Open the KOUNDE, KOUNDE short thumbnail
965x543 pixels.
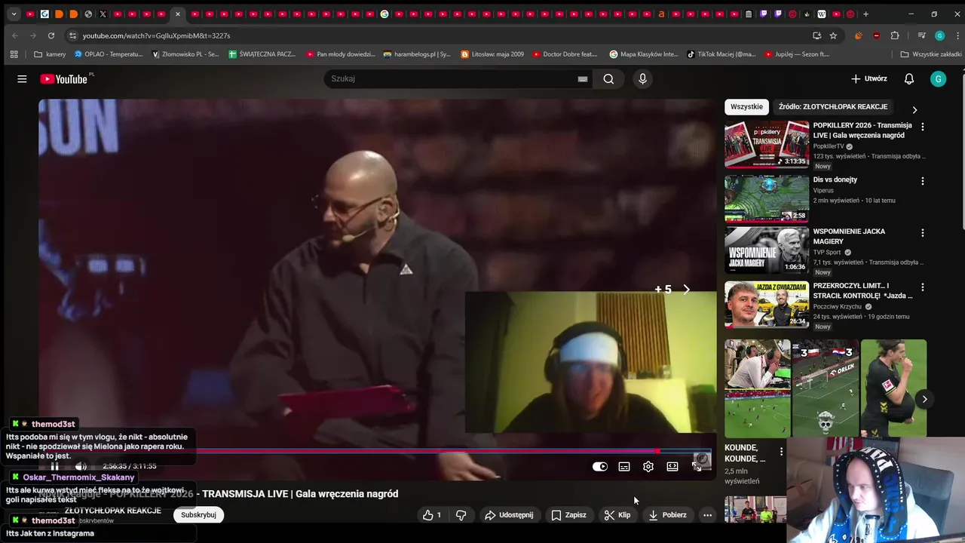pyautogui.click(x=757, y=388)
